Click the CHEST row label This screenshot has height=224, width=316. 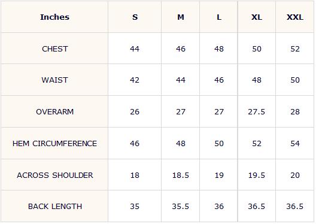55,49
